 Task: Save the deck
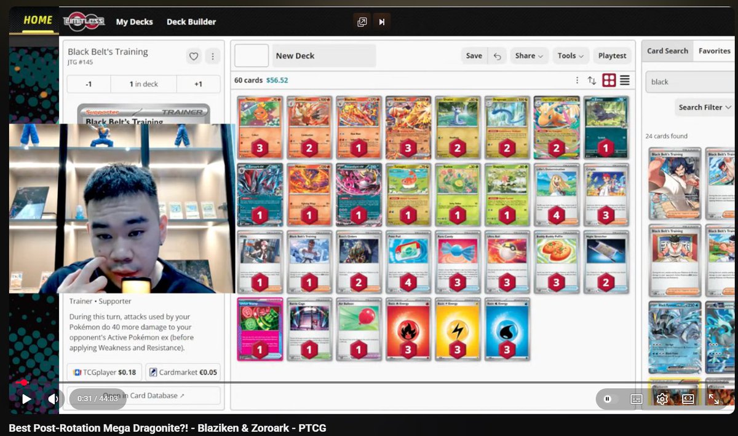(x=474, y=56)
